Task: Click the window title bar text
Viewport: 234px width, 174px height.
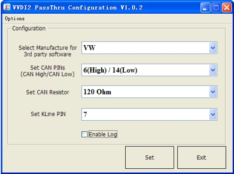Action: 77,8
